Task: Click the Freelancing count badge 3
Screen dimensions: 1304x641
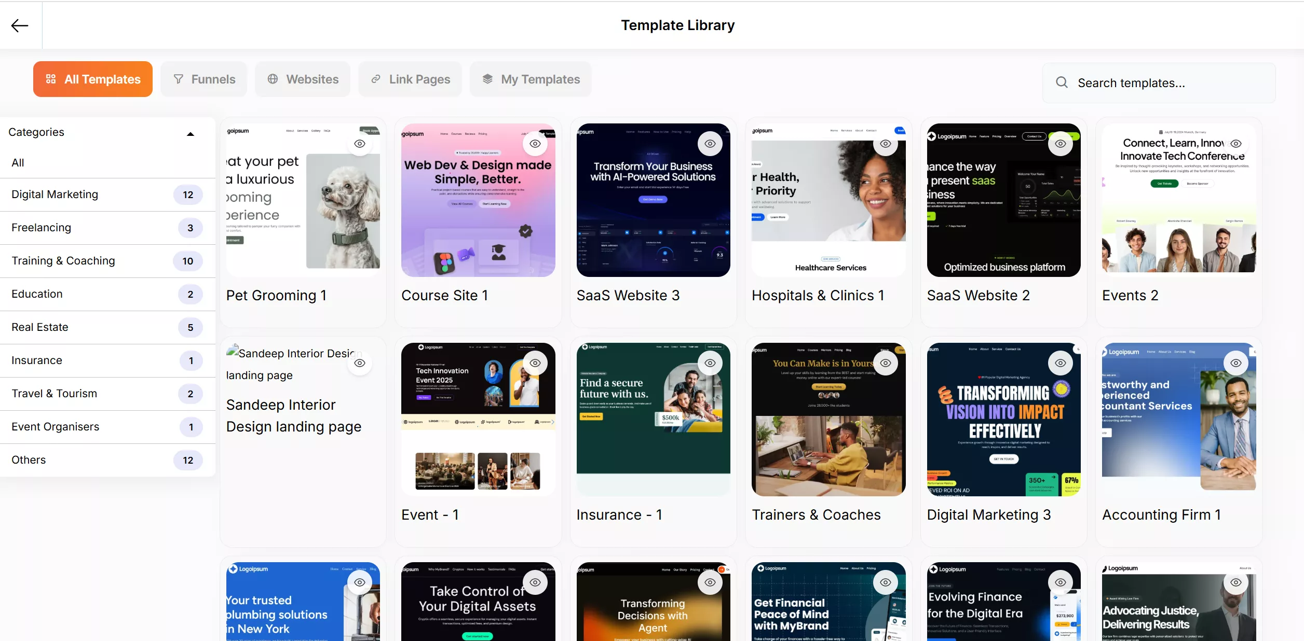Action: [x=191, y=228]
